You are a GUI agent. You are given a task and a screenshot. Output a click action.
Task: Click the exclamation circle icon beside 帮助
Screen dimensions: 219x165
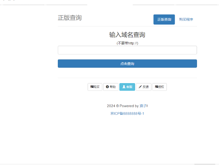[107, 87]
